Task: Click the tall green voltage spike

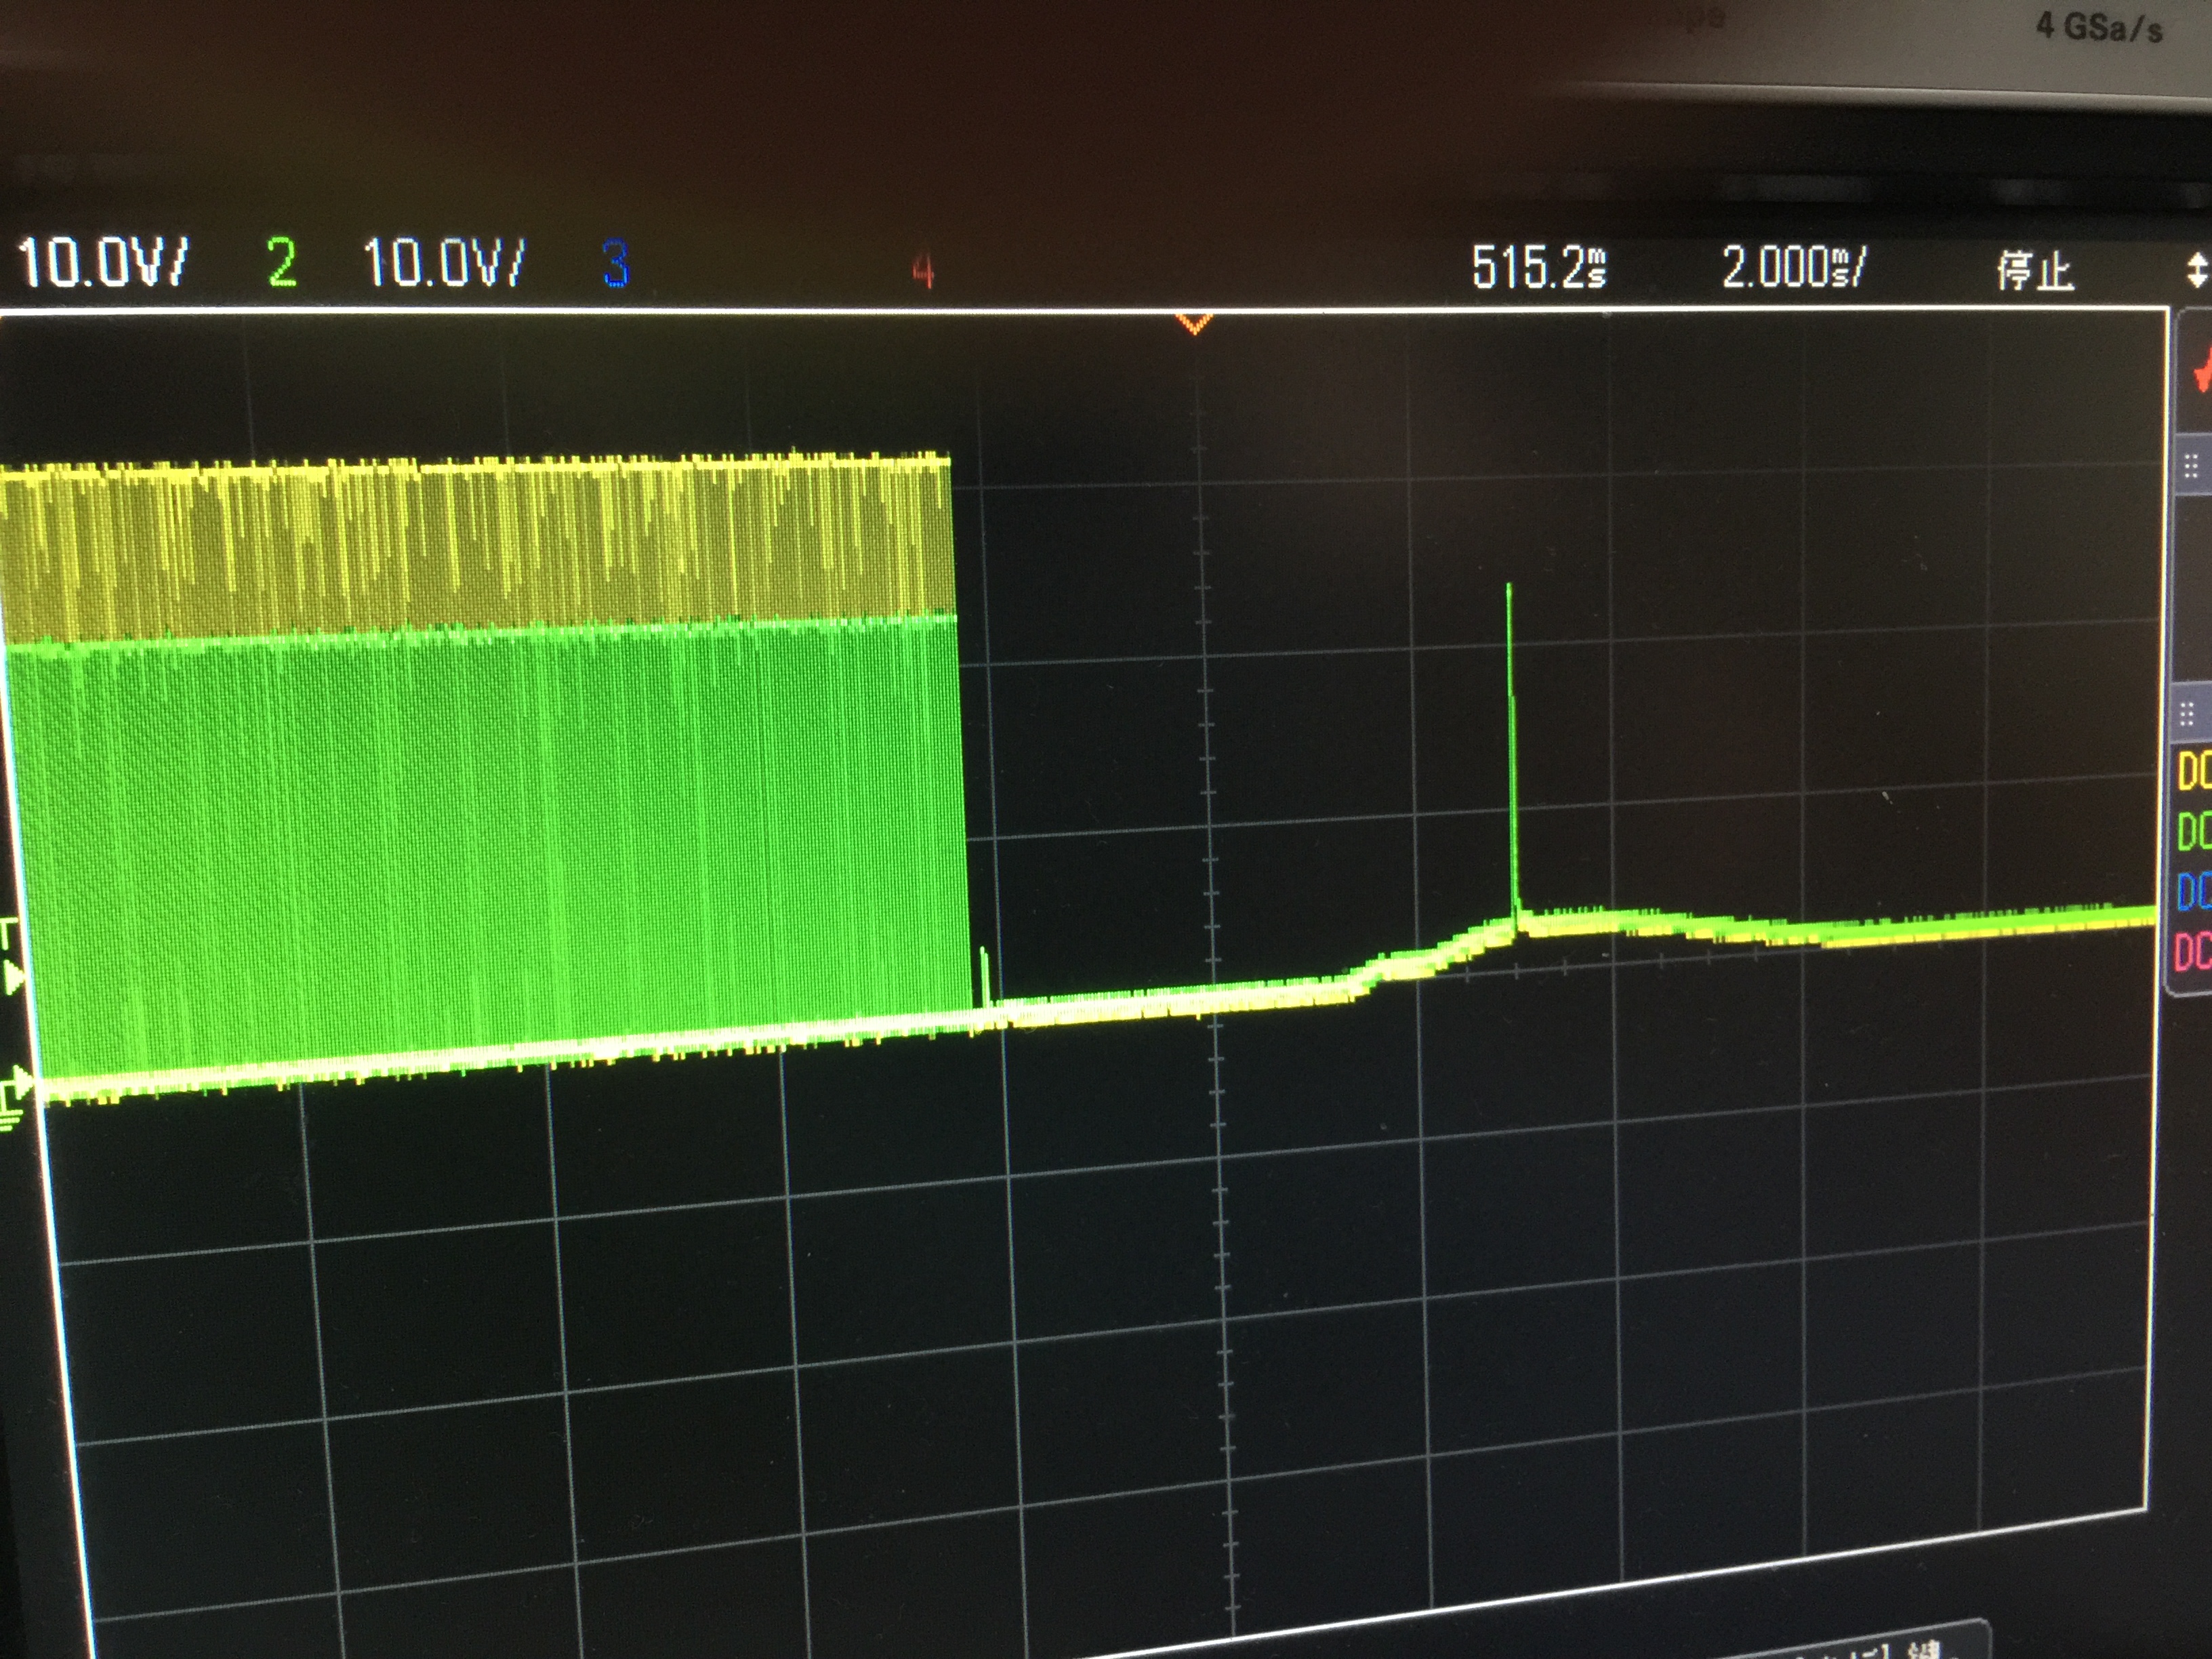Action: click(x=1511, y=740)
